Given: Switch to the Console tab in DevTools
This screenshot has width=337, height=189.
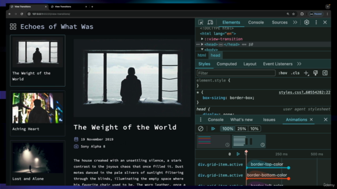Looking at the screenshot, I should (256, 22).
